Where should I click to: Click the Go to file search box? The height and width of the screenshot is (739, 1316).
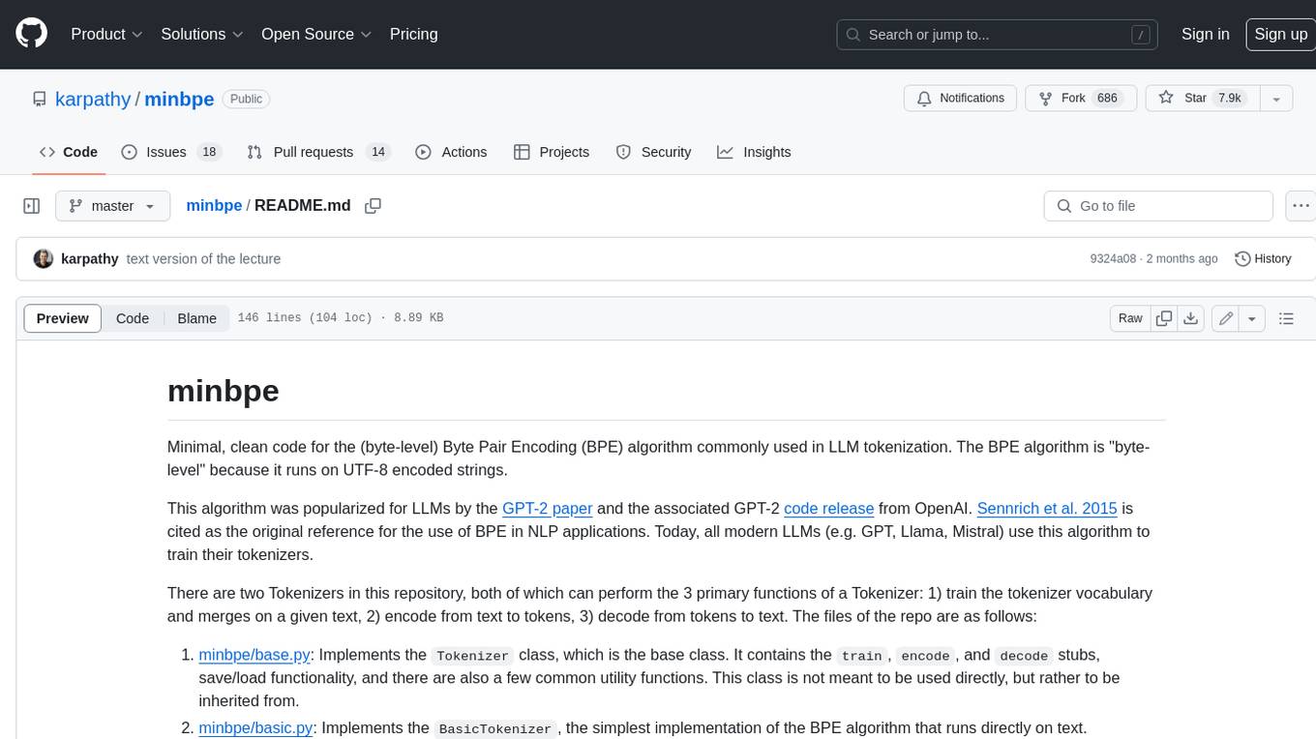click(1158, 206)
